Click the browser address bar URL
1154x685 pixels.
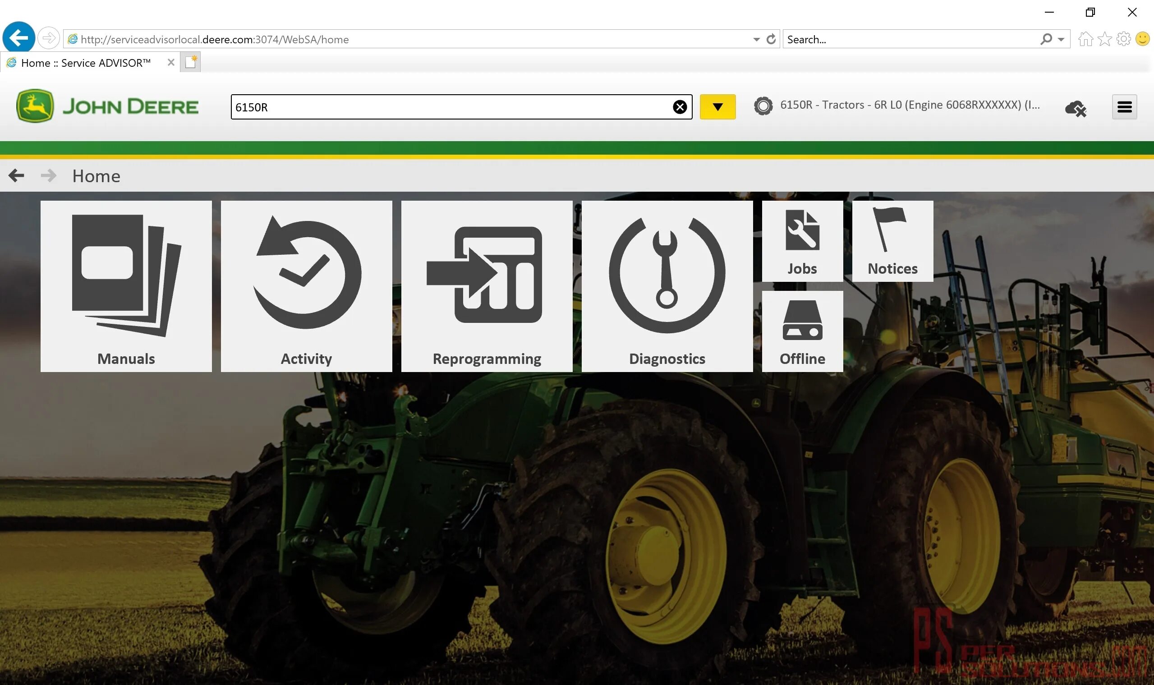tap(215, 39)
